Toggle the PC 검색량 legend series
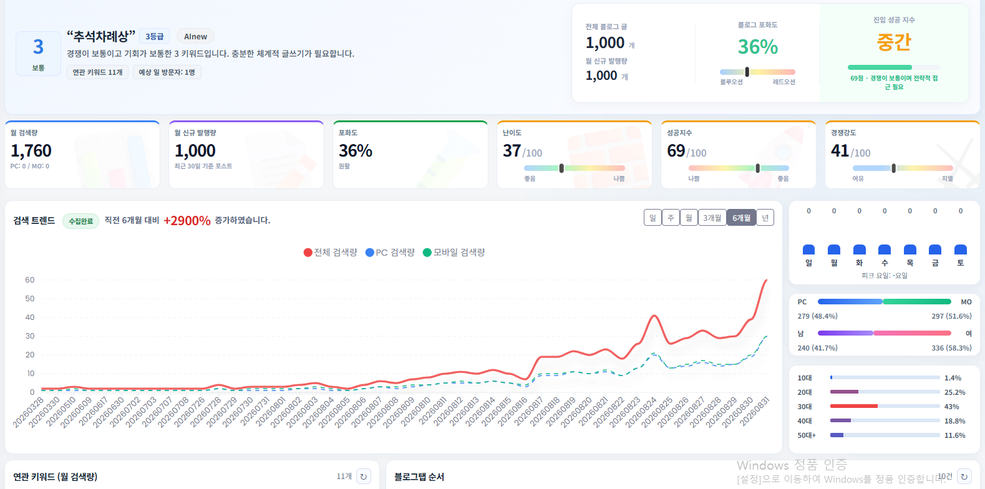 390,253
